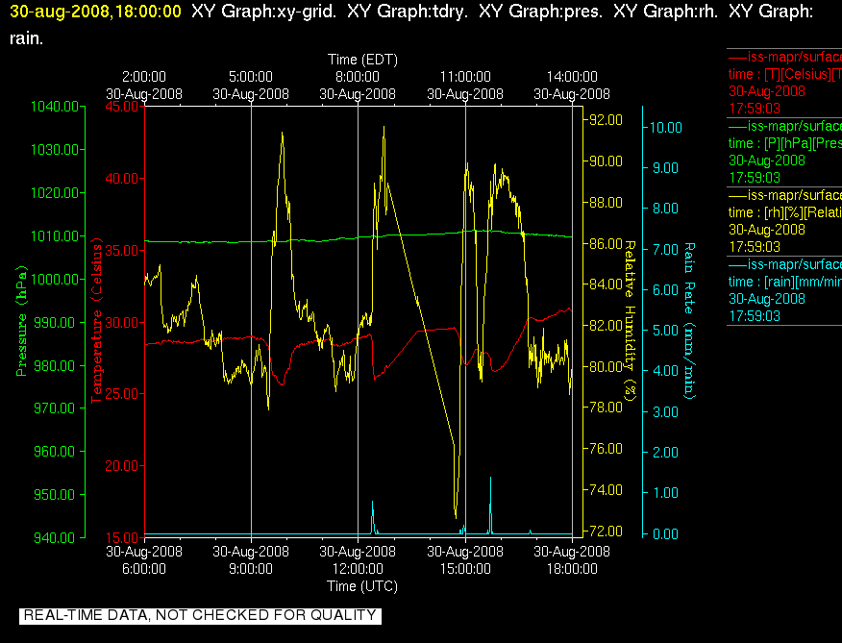The image size is (842, 643).
Task: Click the REAL-TIME DATA, NOT CHECKED FOR QUALITY banner
Action: 200,615
